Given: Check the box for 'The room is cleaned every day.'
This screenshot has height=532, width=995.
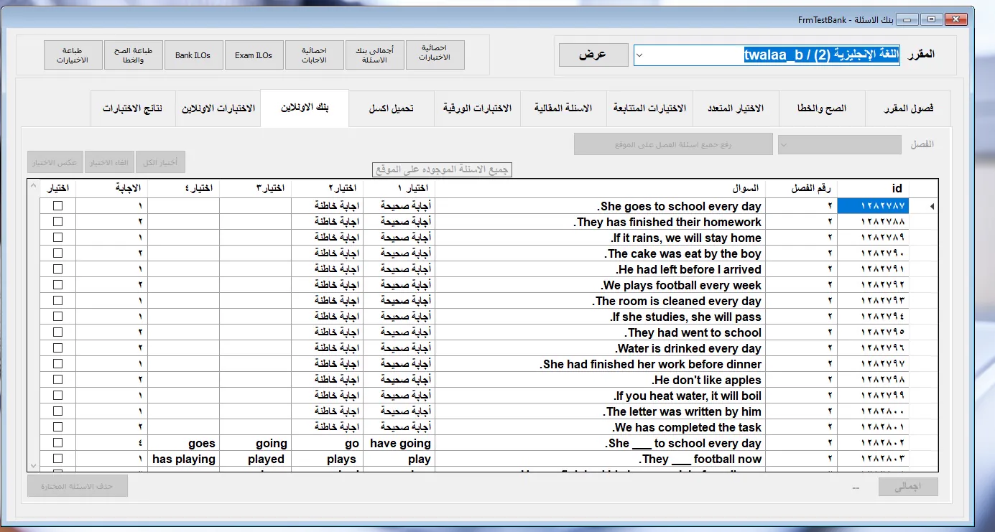Looking at the screenshot, I should (x=58, y=301).
